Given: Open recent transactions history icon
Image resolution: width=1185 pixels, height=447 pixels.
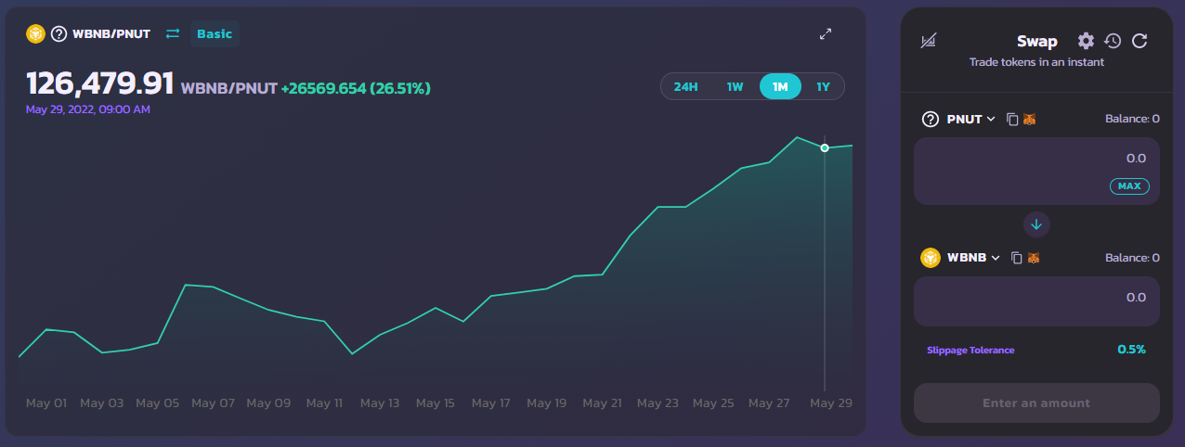Looking at the screenshot, I should click(1113, 41).
